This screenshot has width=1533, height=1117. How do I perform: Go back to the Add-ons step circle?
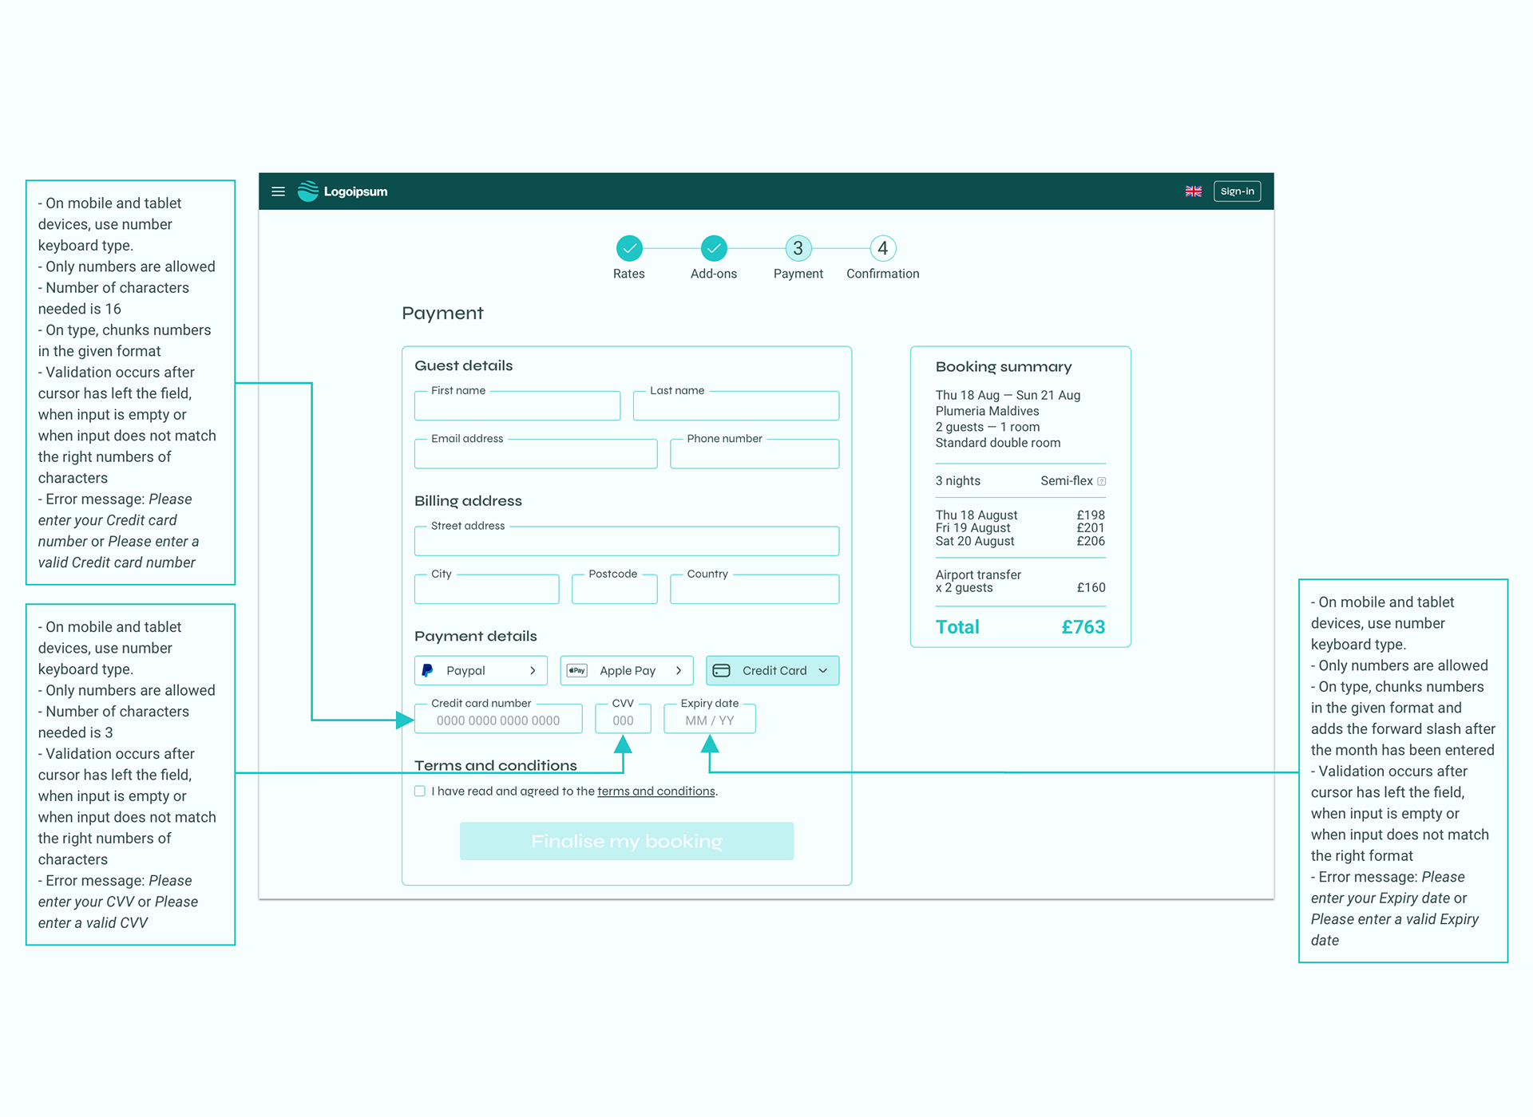714,248
